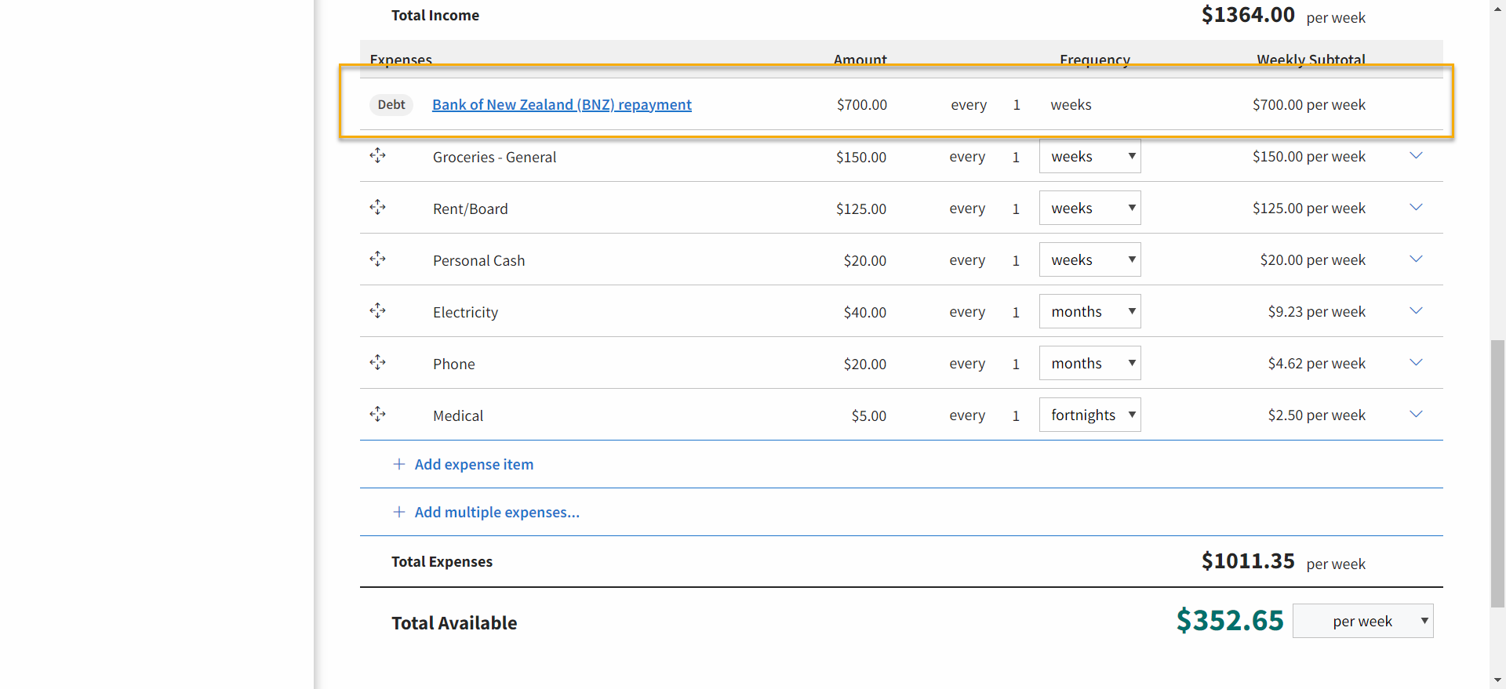Edit the Personal Cash $20.00 amount
Viewport: 1506px width, 689px height.
(x=865, y=260)
